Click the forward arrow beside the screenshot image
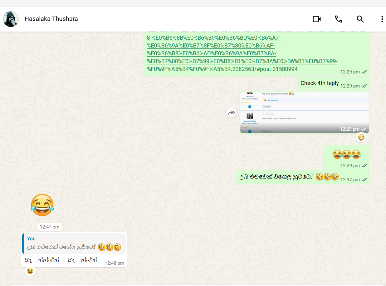Image resolution: width=386 pixels, height=286 pixels. (x=232, y=113)
